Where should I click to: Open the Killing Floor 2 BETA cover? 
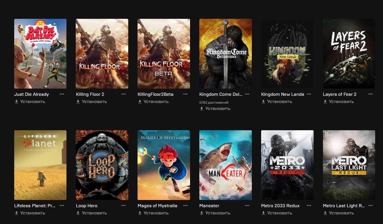164,54
